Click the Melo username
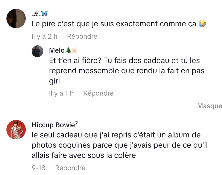This screenshot has width=222, height=175. (x=57, y=50)
